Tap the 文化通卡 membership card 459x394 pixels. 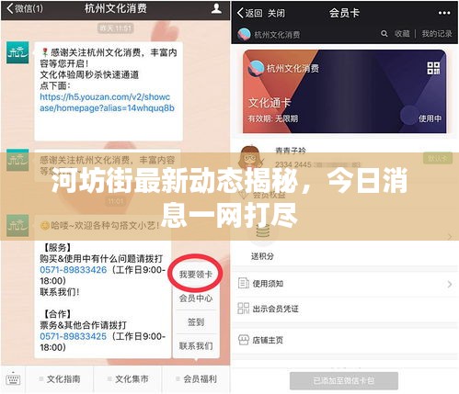click(x=345, y=91)
